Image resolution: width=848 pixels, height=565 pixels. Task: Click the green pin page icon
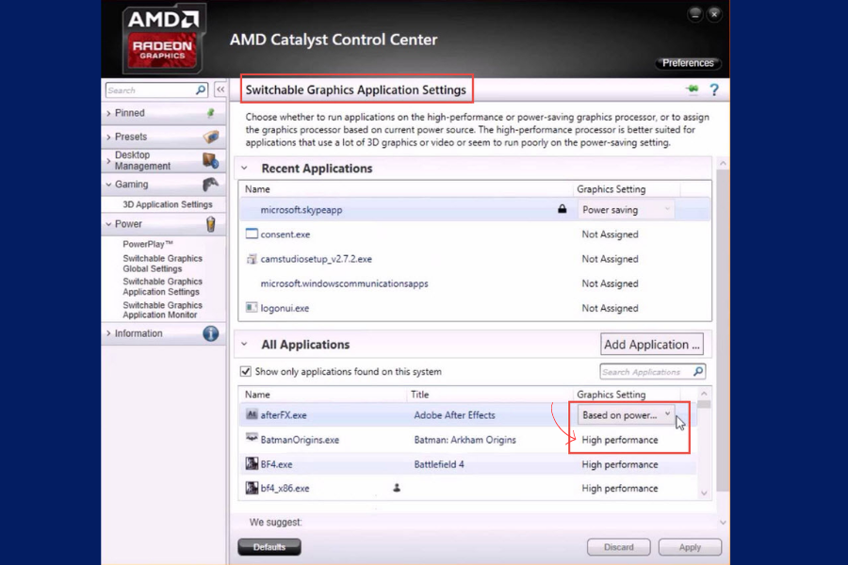coord(693,90)
